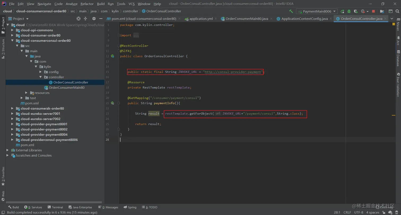This screenshot has height=215, width=401.
Task: Open the Ant tool window
Action: pyautogui.click(x=398, y=41)
